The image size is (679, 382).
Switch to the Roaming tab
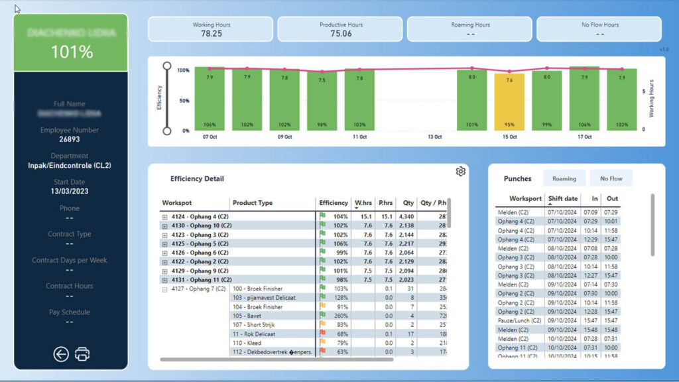[564, 178]
